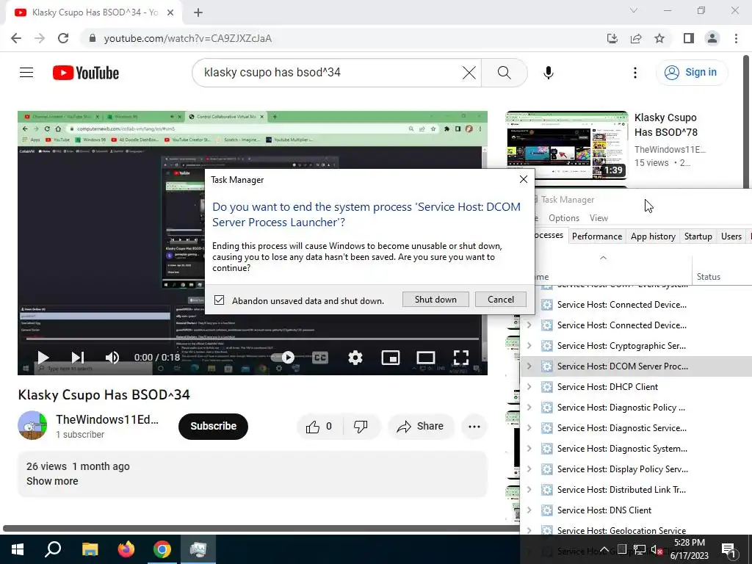Open Options menu in Task Manager
Viewport: 752px width, 564px height.
[564, 217]
